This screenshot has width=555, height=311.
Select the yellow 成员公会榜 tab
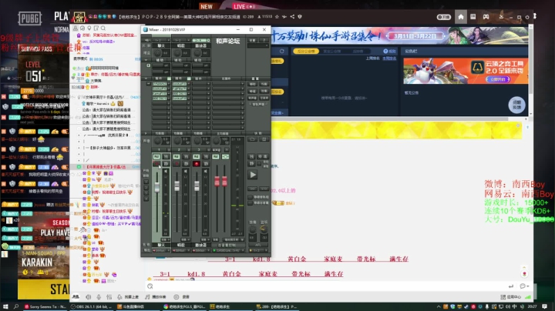[x=306, y=52]
